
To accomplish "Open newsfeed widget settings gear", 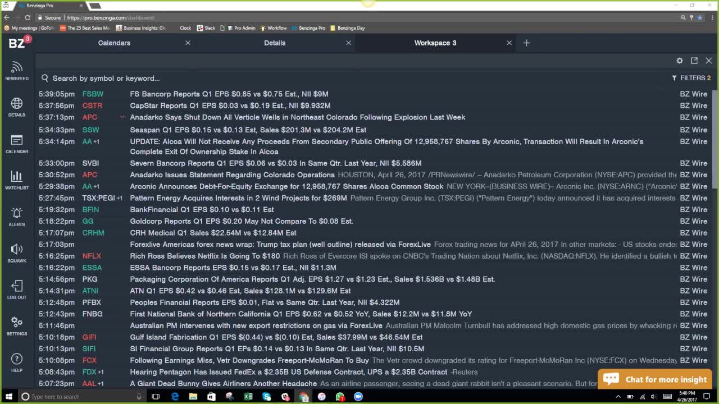I will click(x=680, y=61).
